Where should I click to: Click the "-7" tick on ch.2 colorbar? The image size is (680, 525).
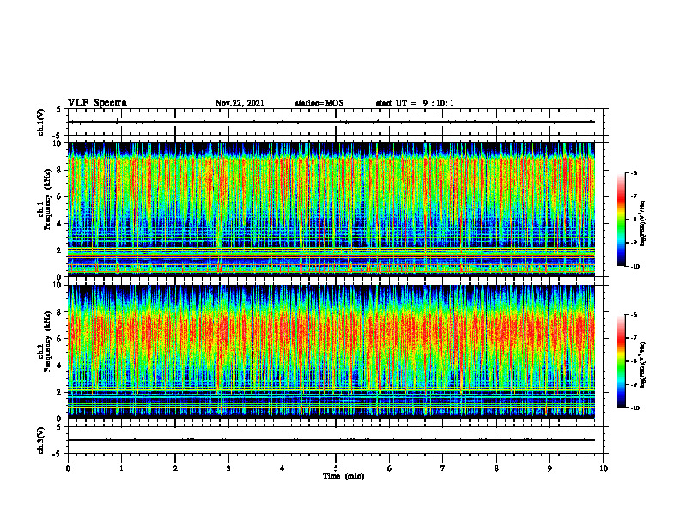point(634,338)
